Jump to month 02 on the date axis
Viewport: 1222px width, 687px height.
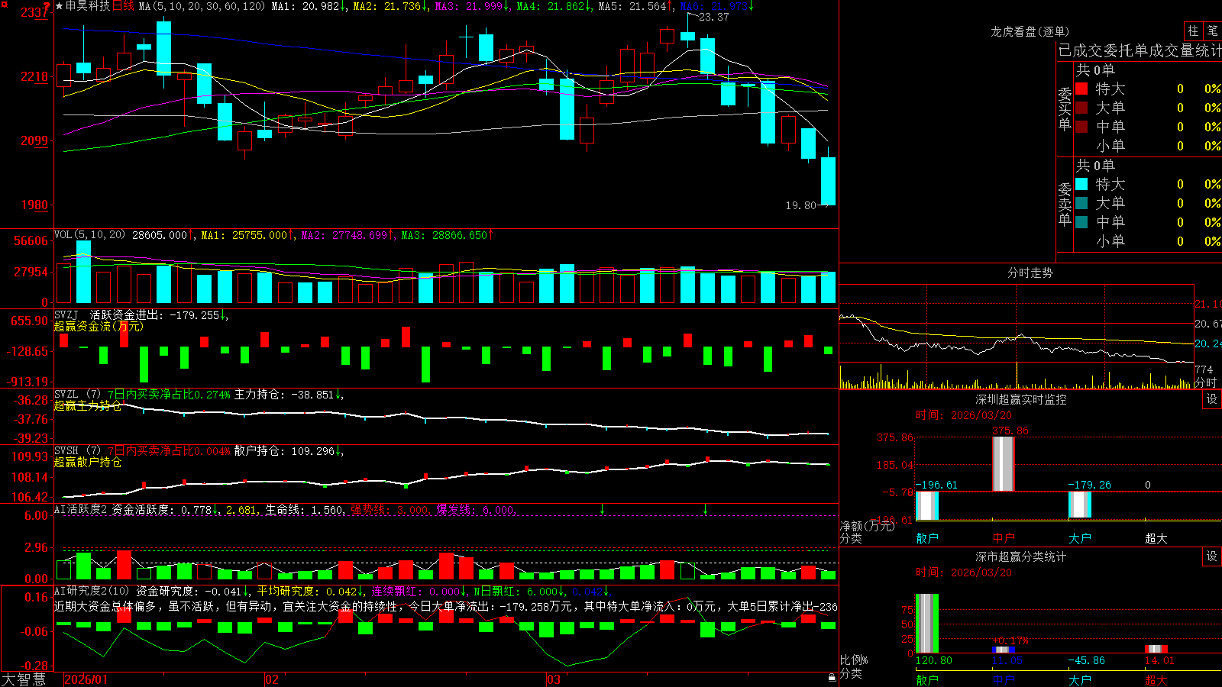(272, 679)
